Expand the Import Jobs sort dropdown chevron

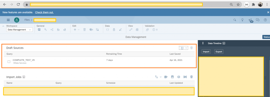[161, 77]
